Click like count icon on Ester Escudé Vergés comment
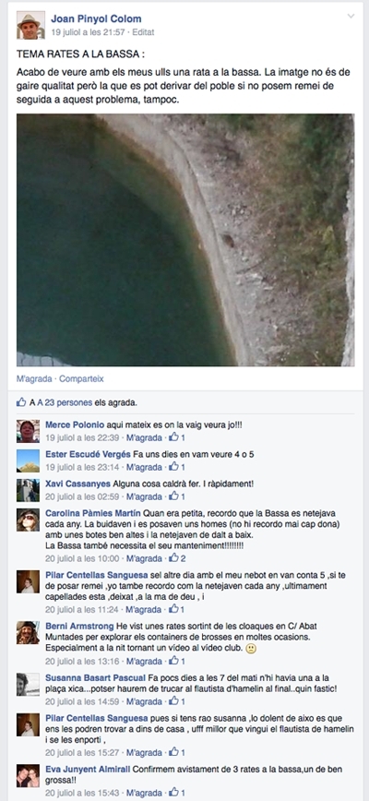Screen dimensions: 369x801 [x=174, y=467]
